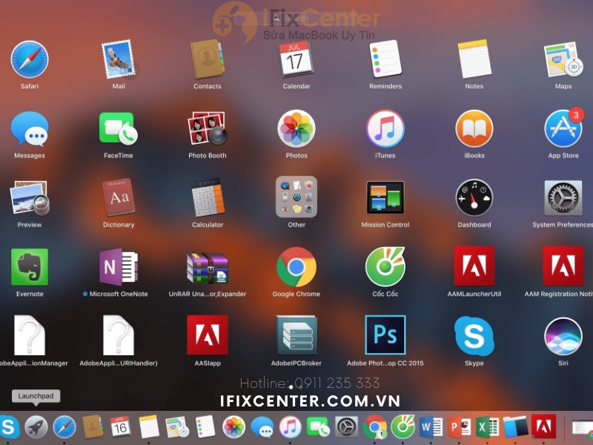This screenshot has height=445, width=593.
Task: Launch AASIapp
Action: [208, 335]
